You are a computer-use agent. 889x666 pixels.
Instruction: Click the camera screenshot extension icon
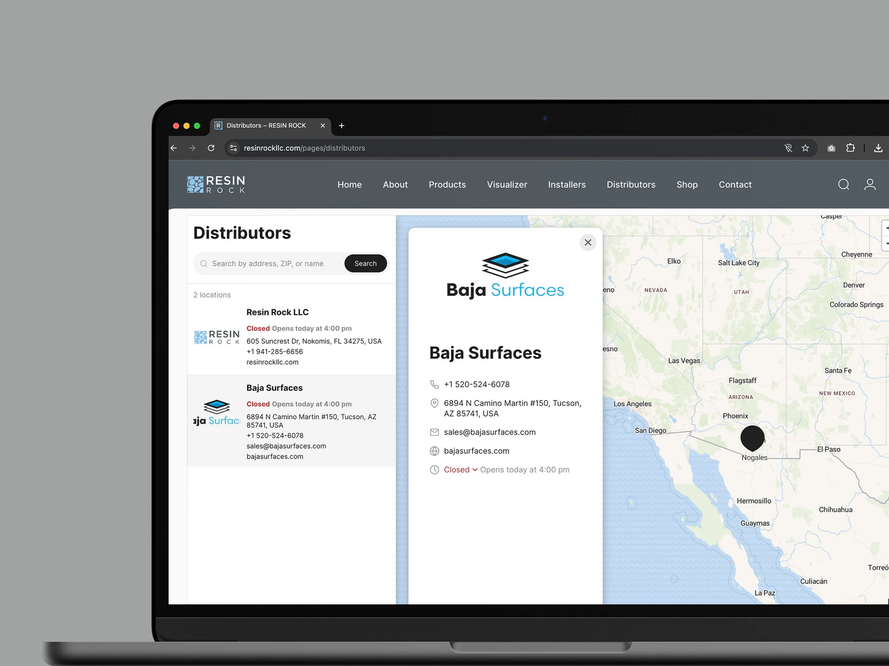click(831, 148)
